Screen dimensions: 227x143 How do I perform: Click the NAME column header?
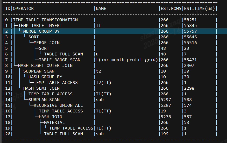[x=101, y=9]
